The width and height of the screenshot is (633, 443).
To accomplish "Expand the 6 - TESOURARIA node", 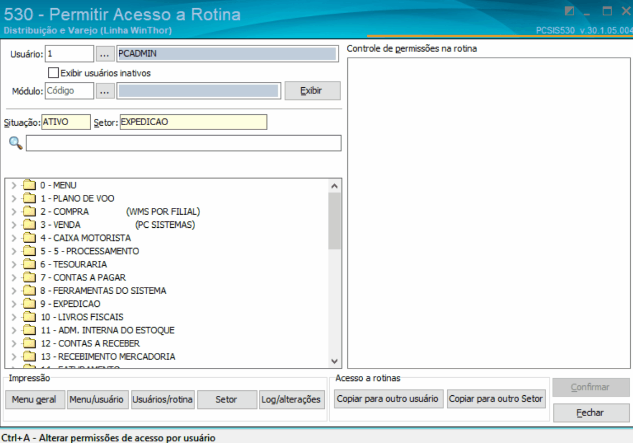I will pyautogui.click(x=14, y=264).
